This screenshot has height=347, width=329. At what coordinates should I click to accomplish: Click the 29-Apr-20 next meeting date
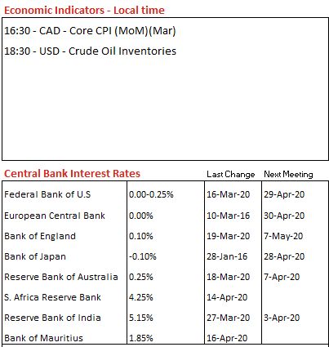[284, 194]
